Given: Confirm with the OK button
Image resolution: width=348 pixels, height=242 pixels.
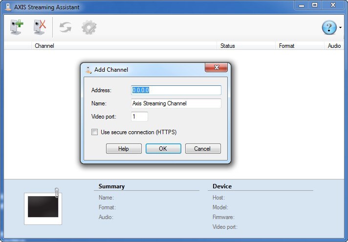Looking at the screenshot, I should [x=163, y=148].
